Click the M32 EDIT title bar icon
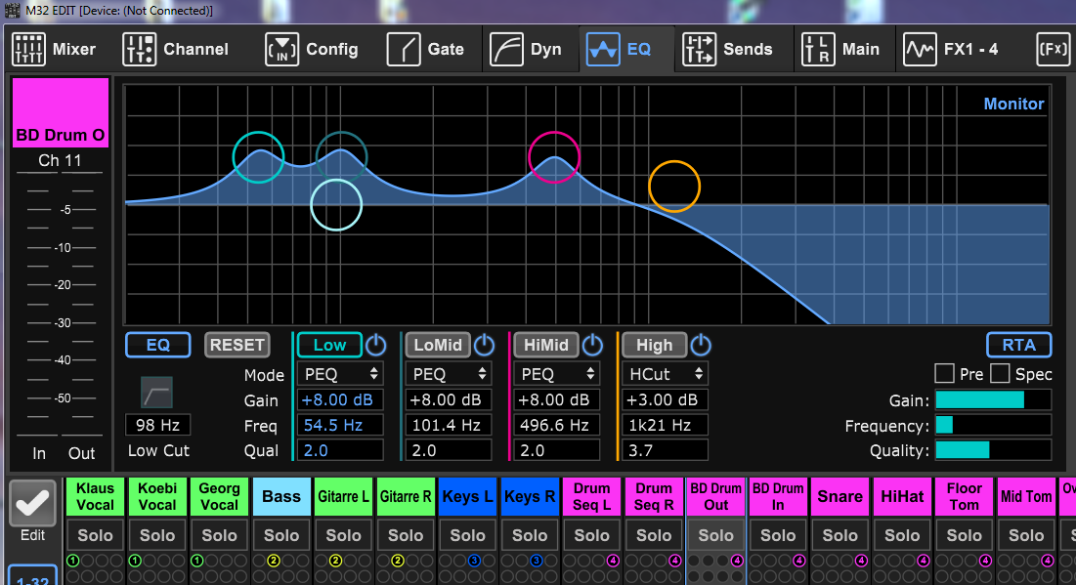1076x585 pixels. coord(13,11)
